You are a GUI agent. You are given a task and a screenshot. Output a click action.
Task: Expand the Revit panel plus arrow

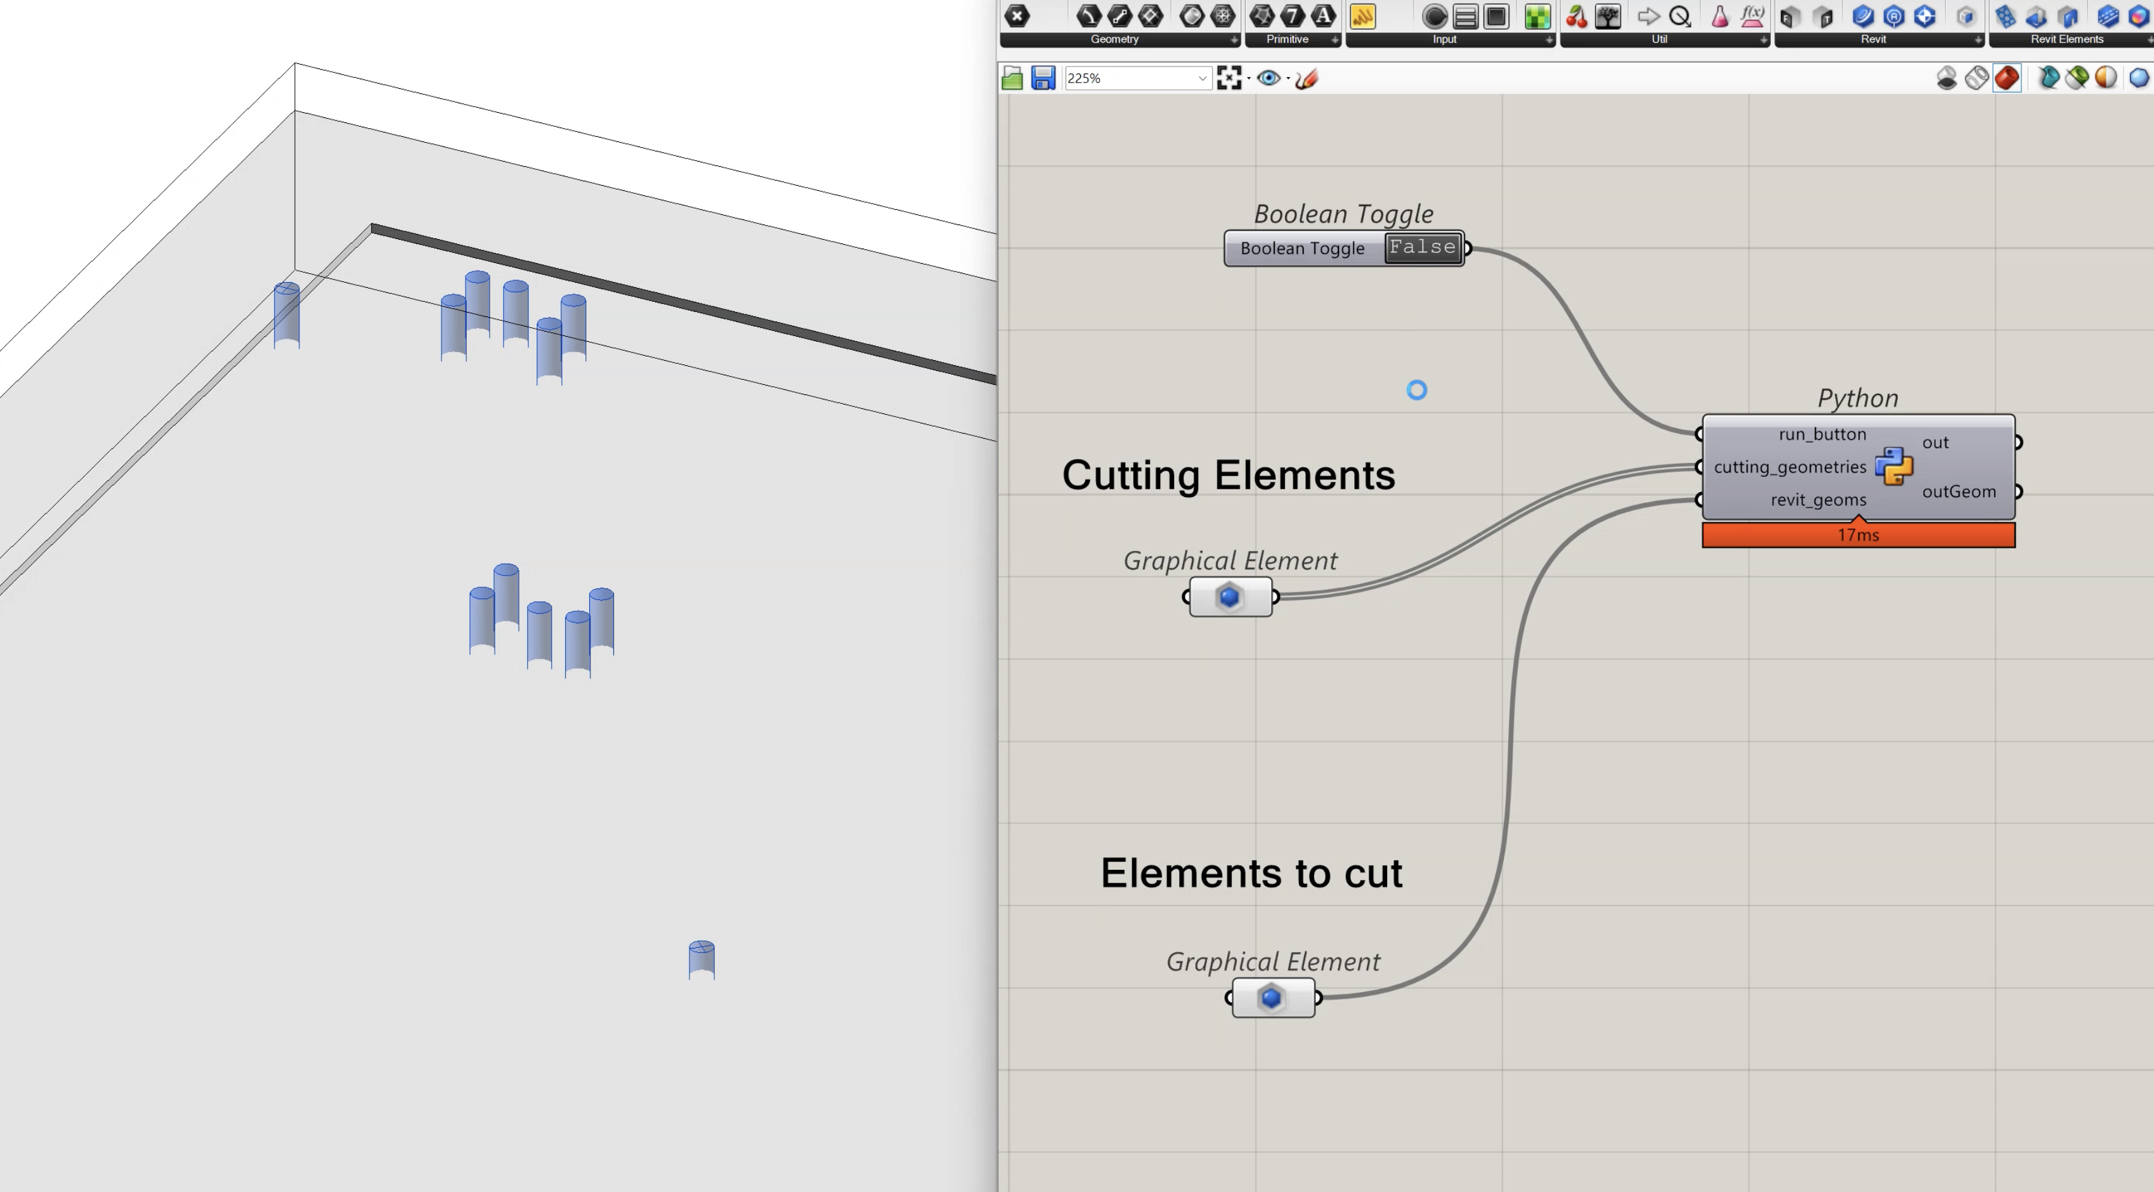click(1978, 40)
